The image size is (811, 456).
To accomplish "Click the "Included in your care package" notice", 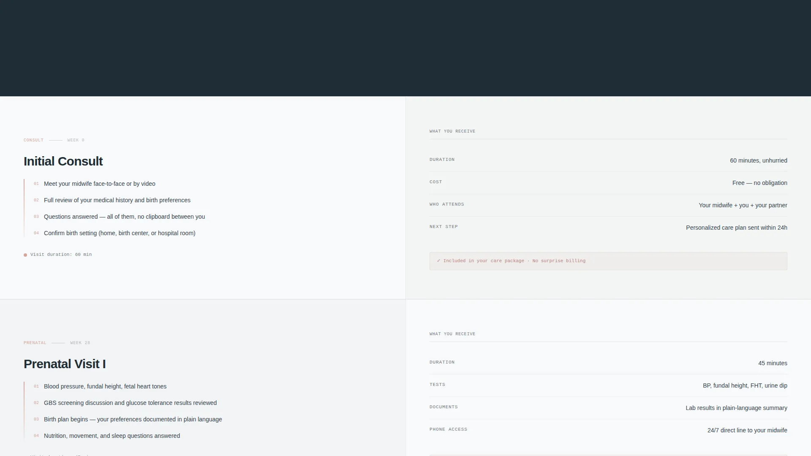I will click(608, 261).
